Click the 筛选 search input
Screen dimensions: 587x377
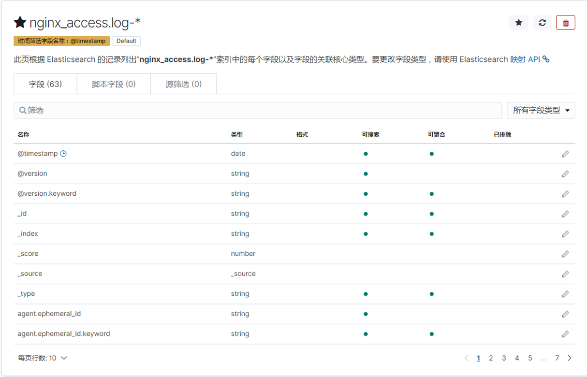coord(258,110)
